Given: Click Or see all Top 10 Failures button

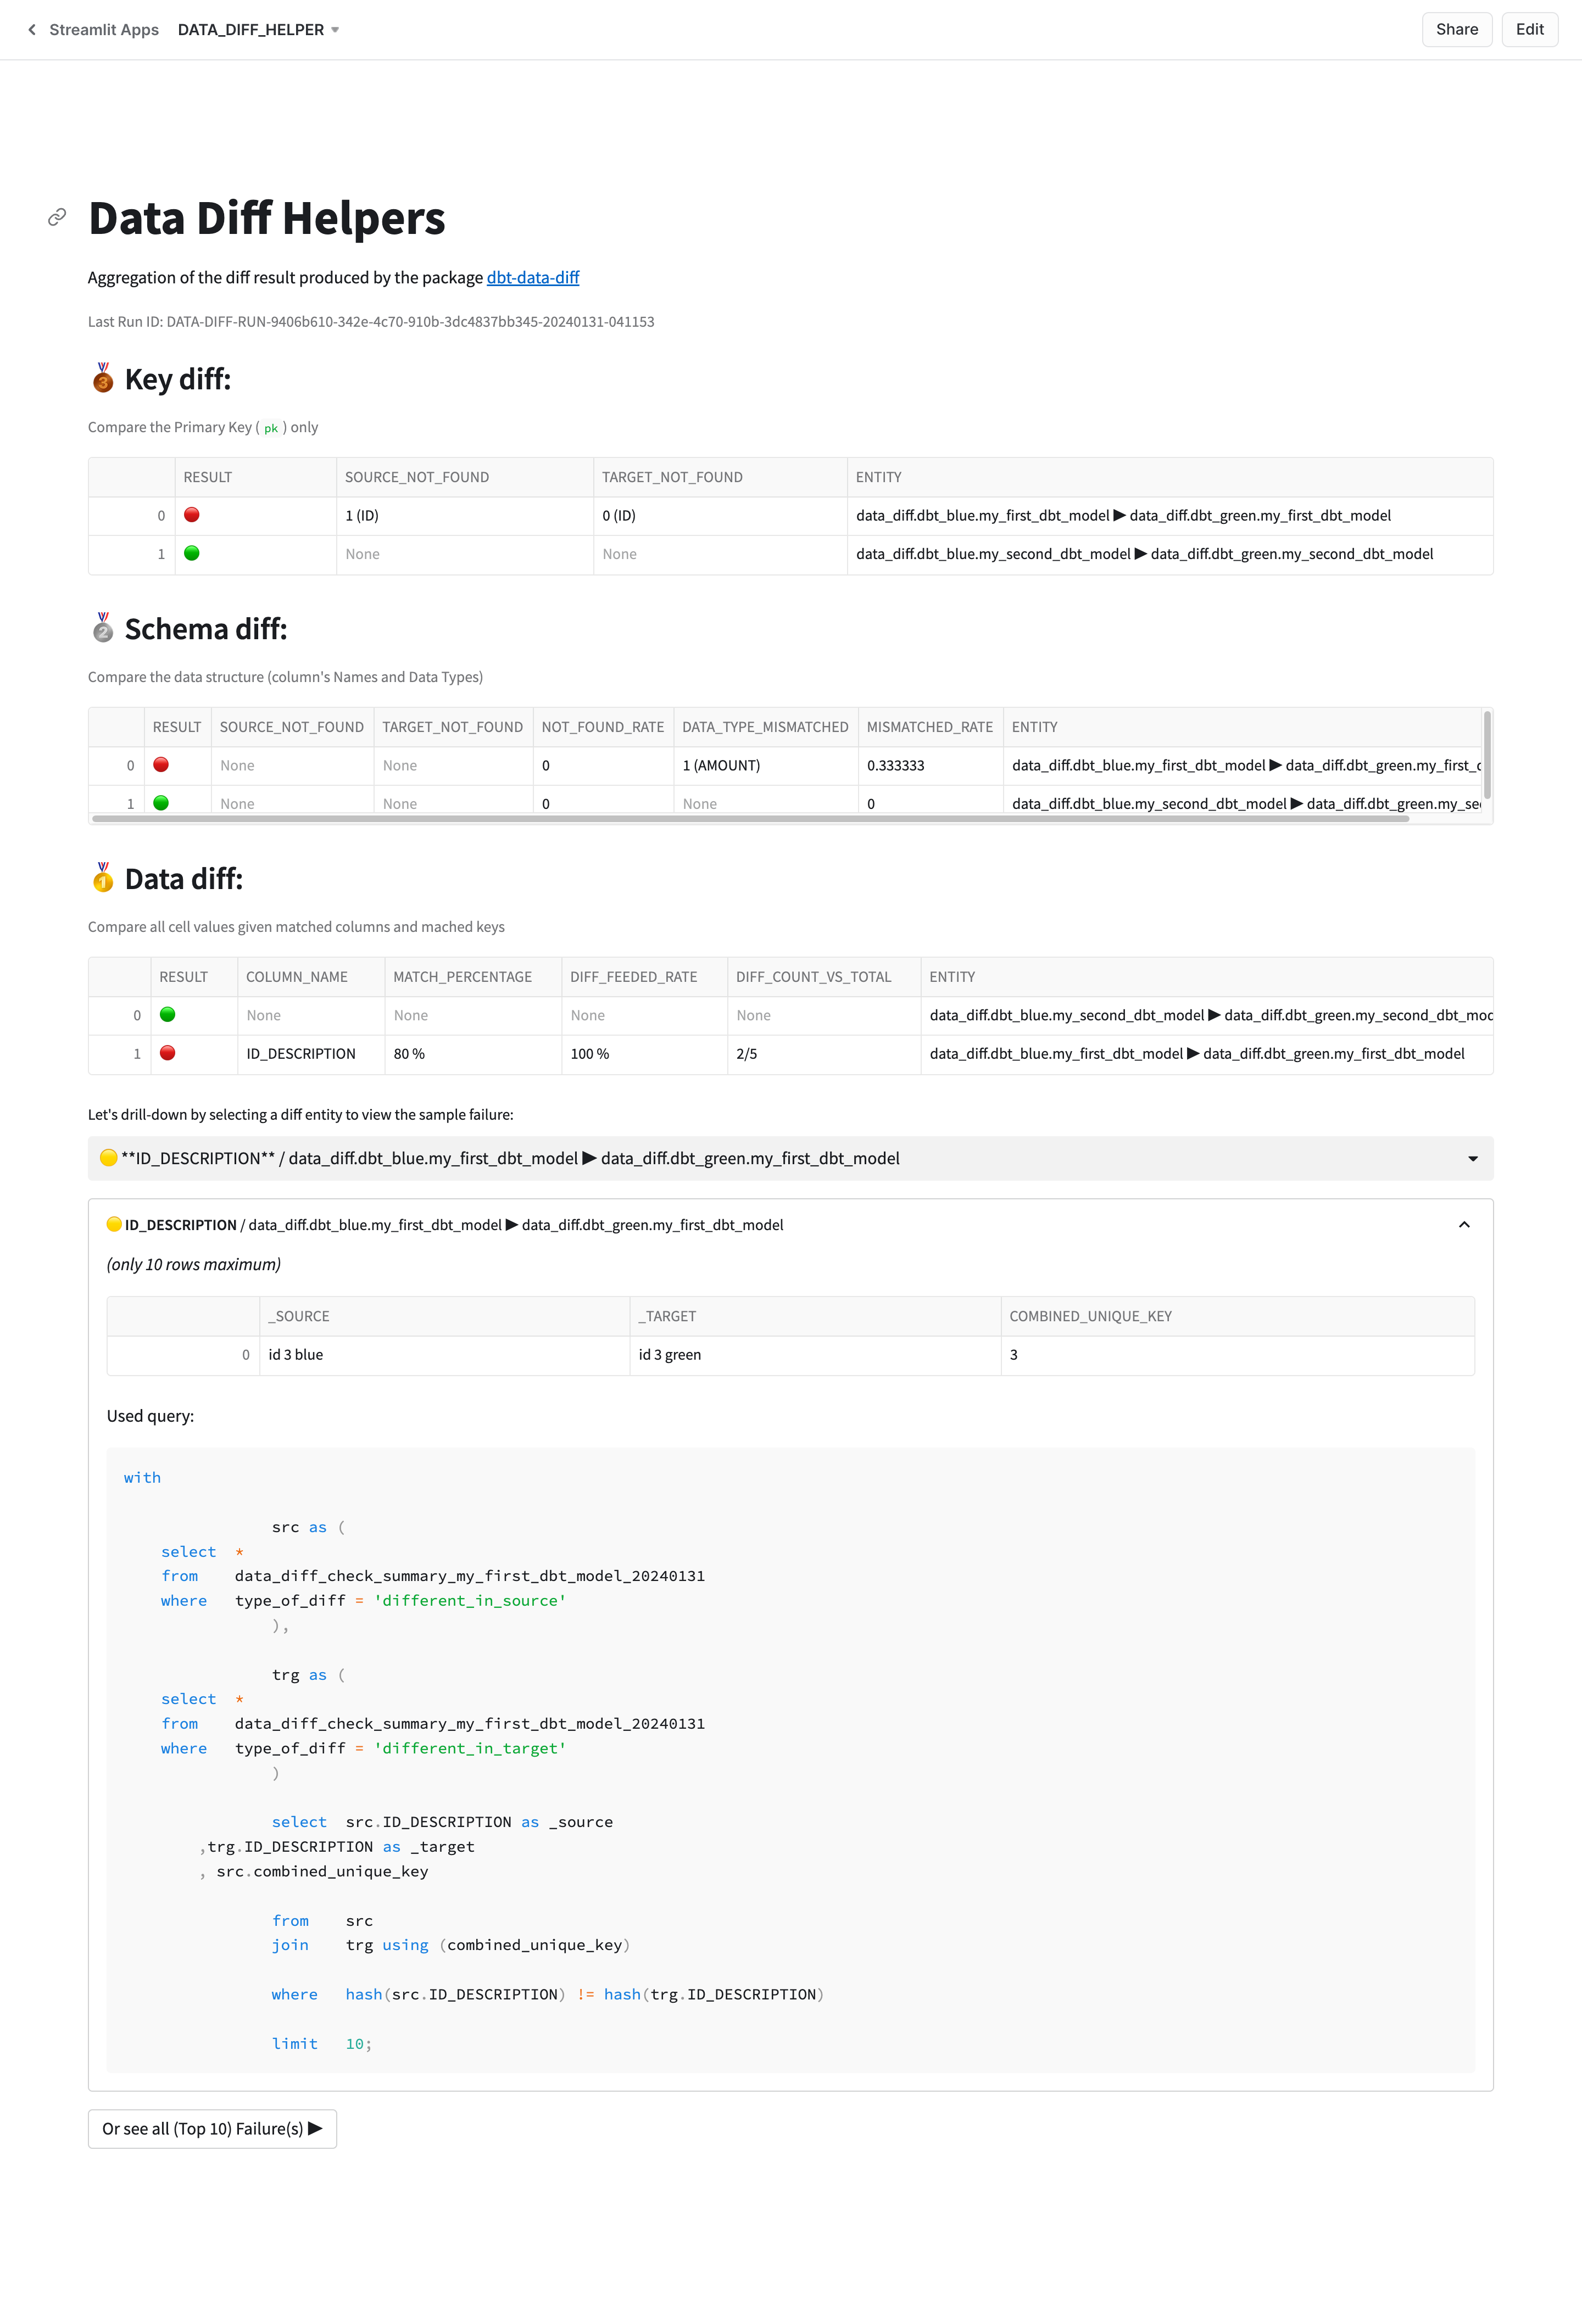Looking at the screenshot, I should click(x=212, y=2128).
